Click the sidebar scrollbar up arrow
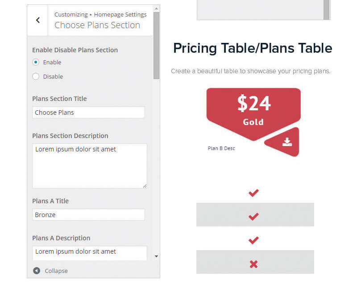This screenshot has height=293, width=357. [156, 8]
